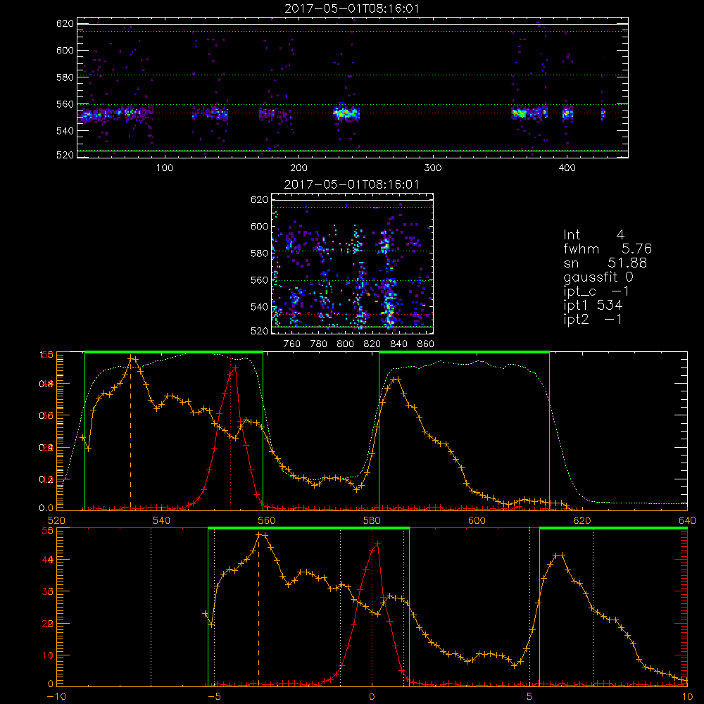Viewport: 704px width, 704px height.
Task: Click x-axis label 10 on bottom plot
Action: (687, 697)
